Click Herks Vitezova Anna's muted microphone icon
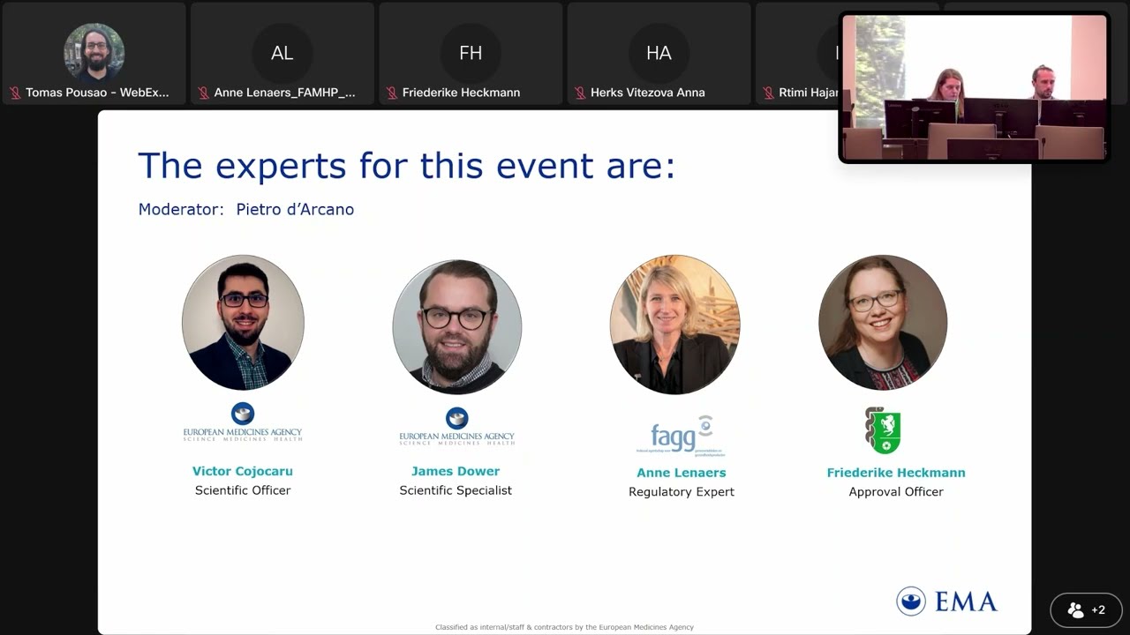 click(580, 93)
